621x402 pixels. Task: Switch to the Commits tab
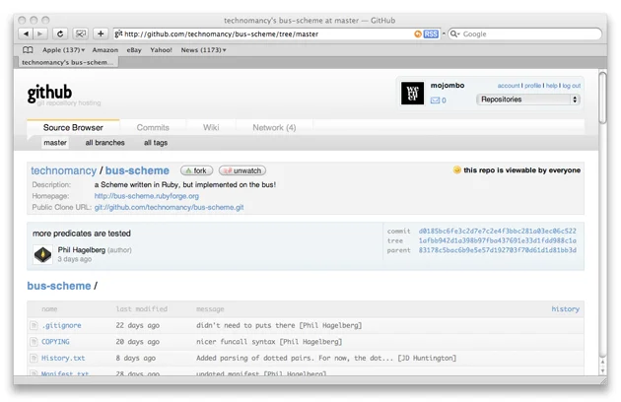tap(153, 127)
